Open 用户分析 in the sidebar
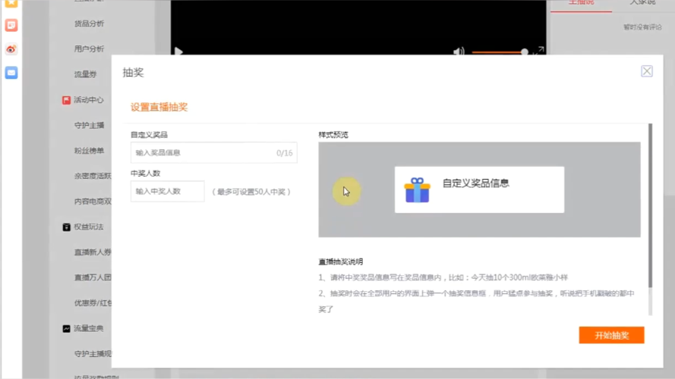The height and width of the screenshot is (379, 675). click(x=89, y=49)
